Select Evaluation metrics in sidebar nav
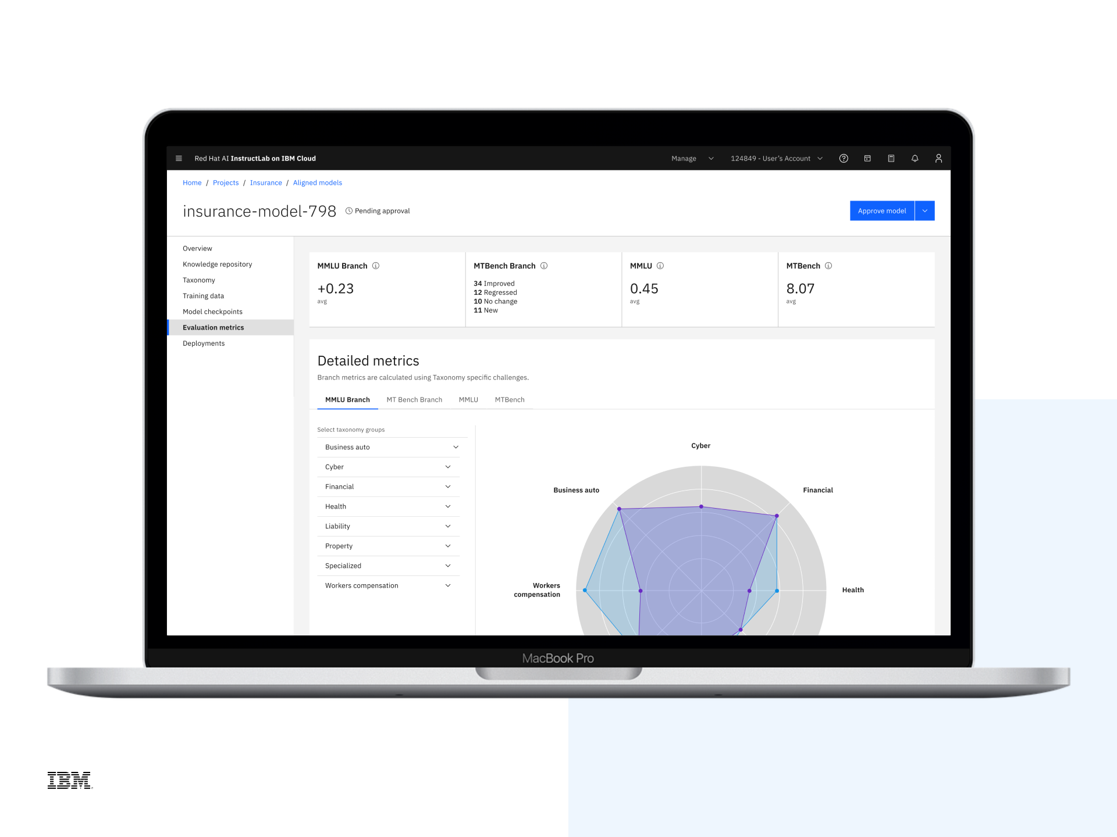 pos(214,327)
